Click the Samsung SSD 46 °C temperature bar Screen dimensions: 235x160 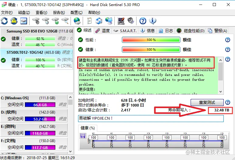(40, 45)
